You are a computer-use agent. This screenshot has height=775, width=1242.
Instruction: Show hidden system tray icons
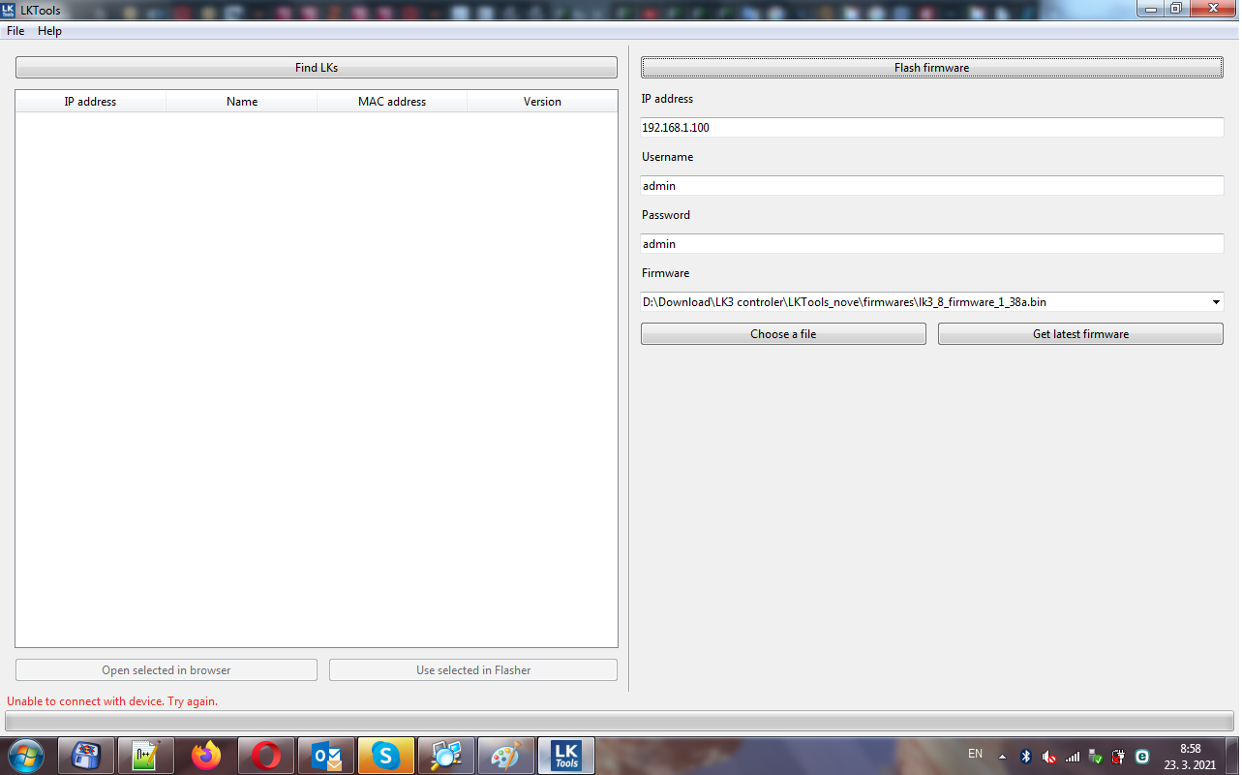(x=1002, y=757)
